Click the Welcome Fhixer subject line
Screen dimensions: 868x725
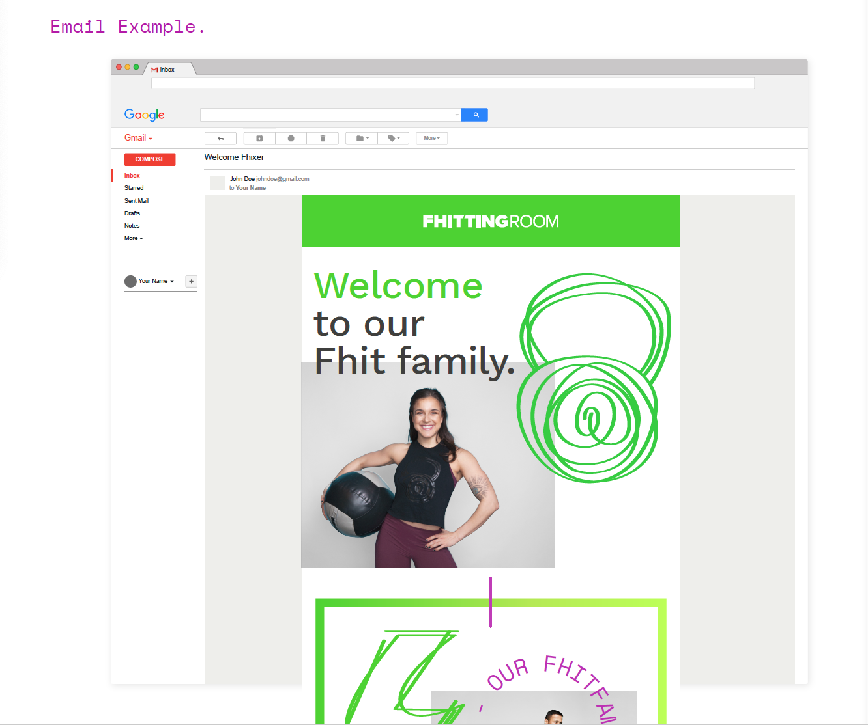tap(235, 157)
